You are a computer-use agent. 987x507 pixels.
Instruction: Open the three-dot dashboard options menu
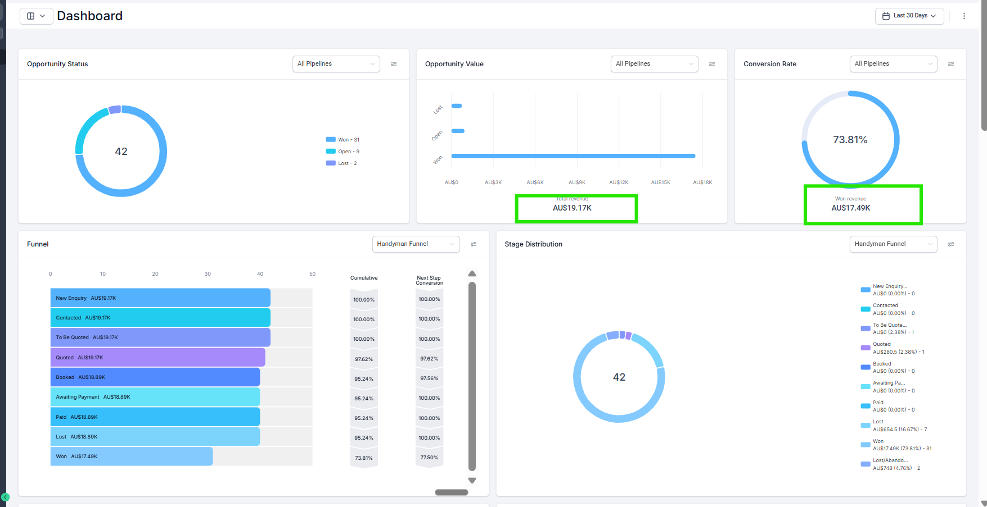pos(964,16)
